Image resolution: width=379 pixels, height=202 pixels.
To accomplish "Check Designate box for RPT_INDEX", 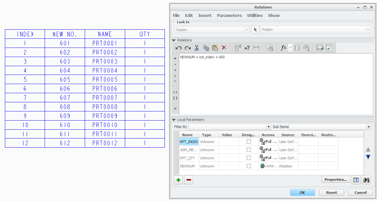I will 248,142.
